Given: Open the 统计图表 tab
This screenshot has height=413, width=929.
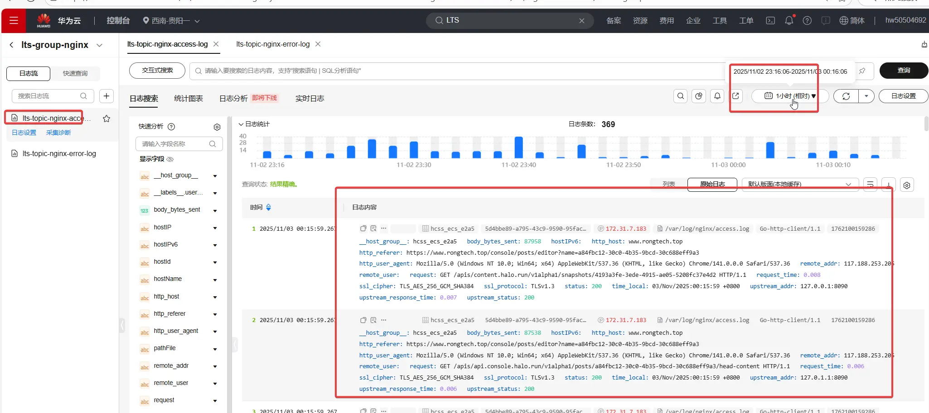Looking at the screenshot, I should tap(189, 99).
